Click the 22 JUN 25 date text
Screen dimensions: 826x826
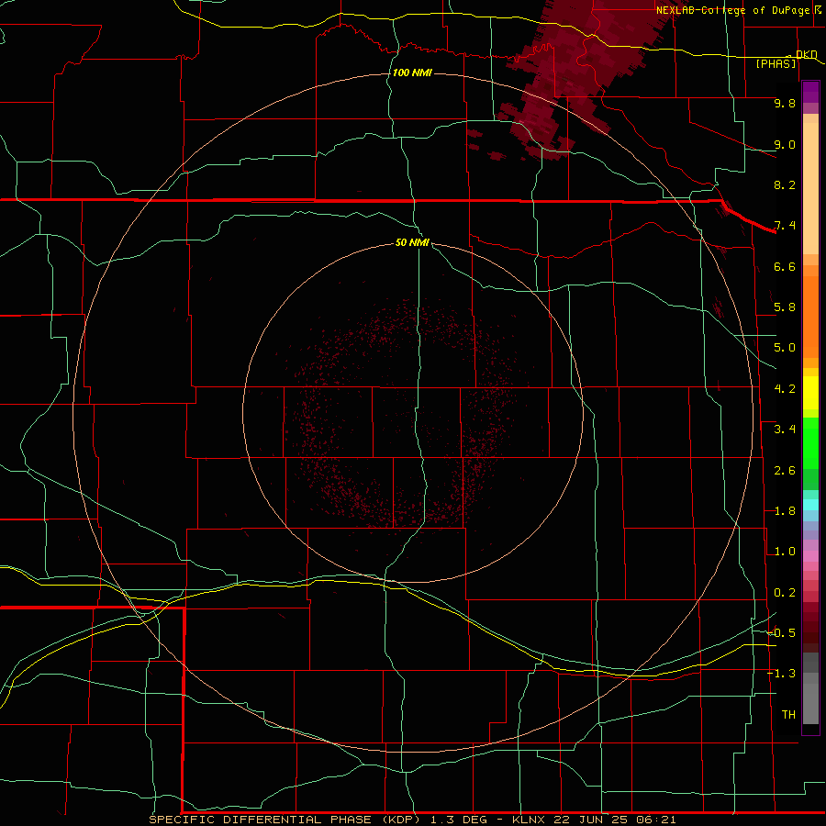pos(592,820)
